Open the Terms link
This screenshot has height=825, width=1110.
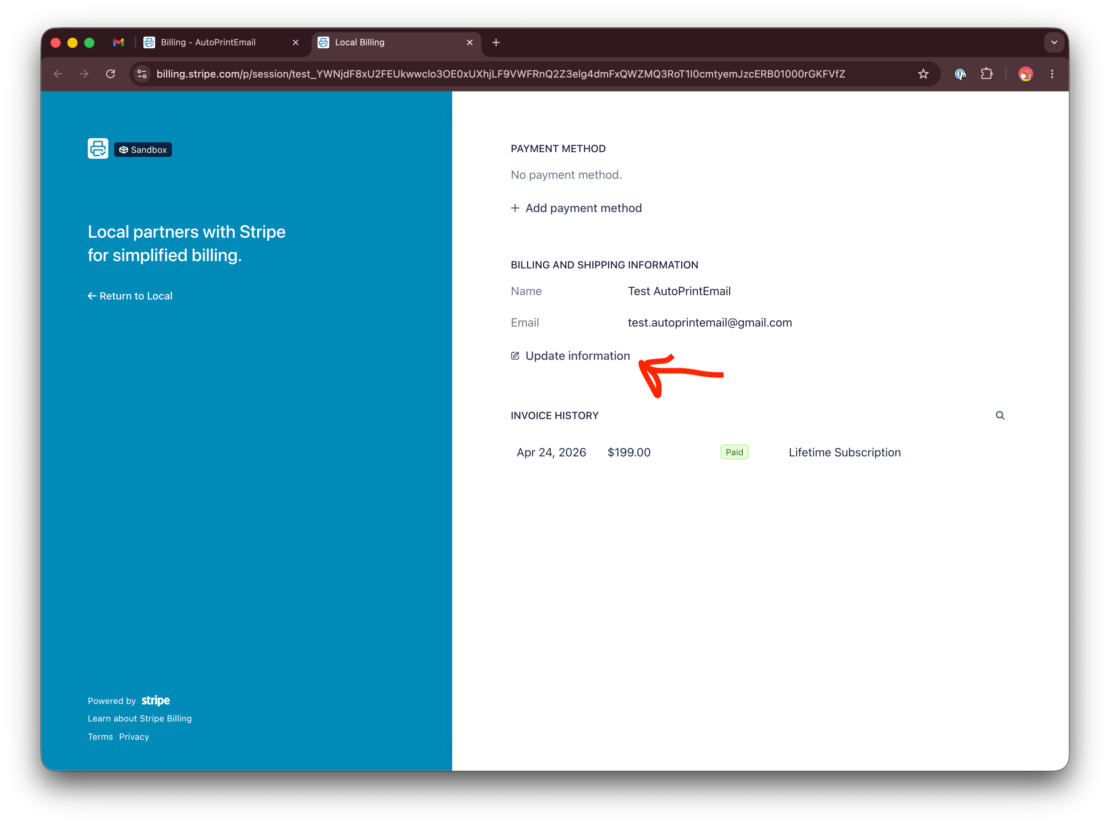[x=100, y=737]
